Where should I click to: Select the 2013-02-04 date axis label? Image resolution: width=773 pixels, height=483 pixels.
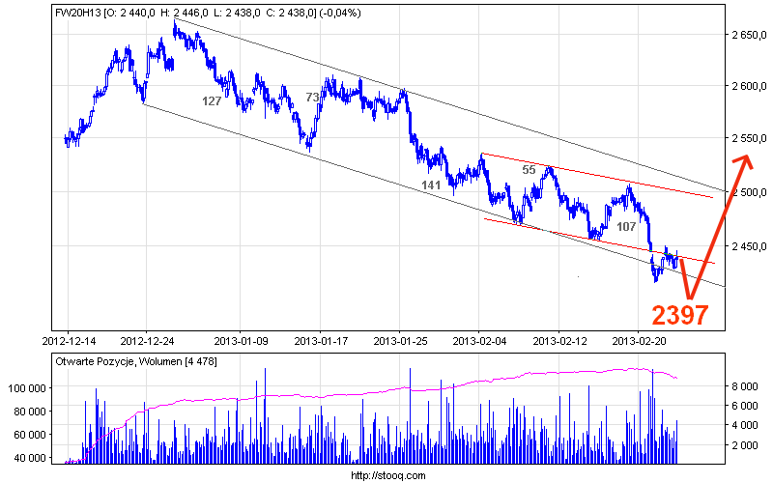pos(479,341)
